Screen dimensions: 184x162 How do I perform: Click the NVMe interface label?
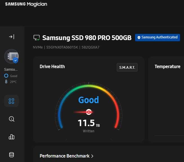tap(38, 47)
